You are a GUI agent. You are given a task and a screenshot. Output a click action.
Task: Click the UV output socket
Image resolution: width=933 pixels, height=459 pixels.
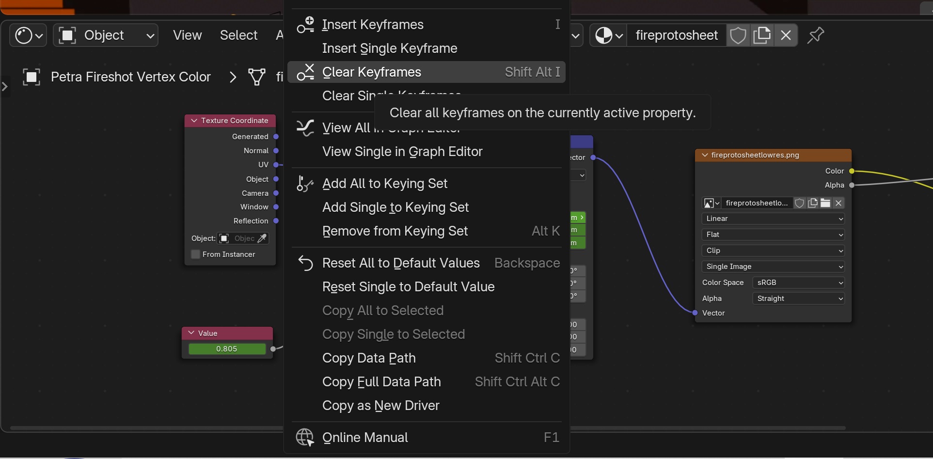[276, 165]
